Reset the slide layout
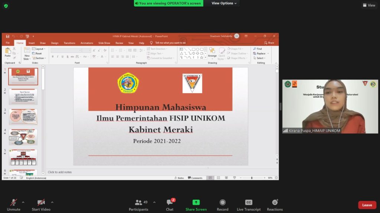 pyautogui.click(x=37, y=53)
